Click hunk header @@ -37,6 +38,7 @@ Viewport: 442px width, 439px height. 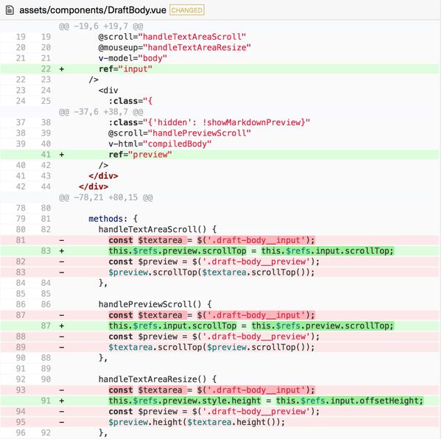coord(101,112)
